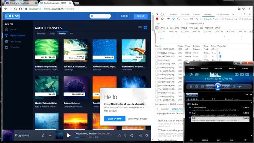Play the track in DI.FM player bar

69,135
